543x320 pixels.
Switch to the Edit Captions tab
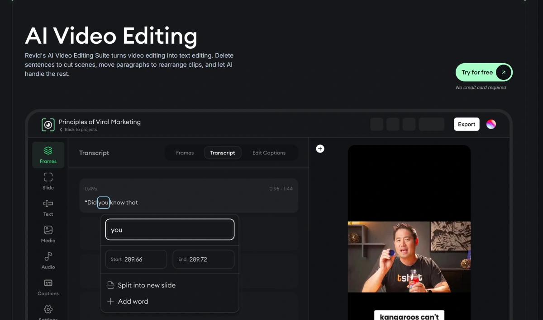pos(269,153)
